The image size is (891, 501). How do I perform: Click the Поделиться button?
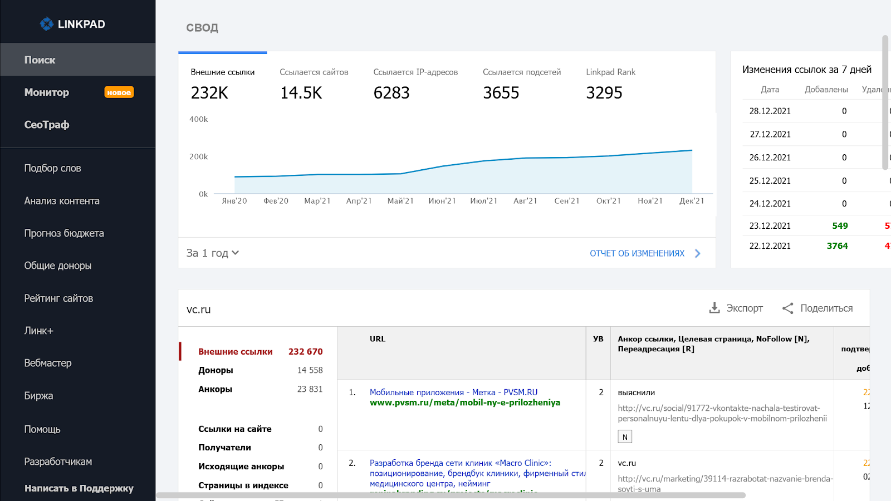point(817,308)
